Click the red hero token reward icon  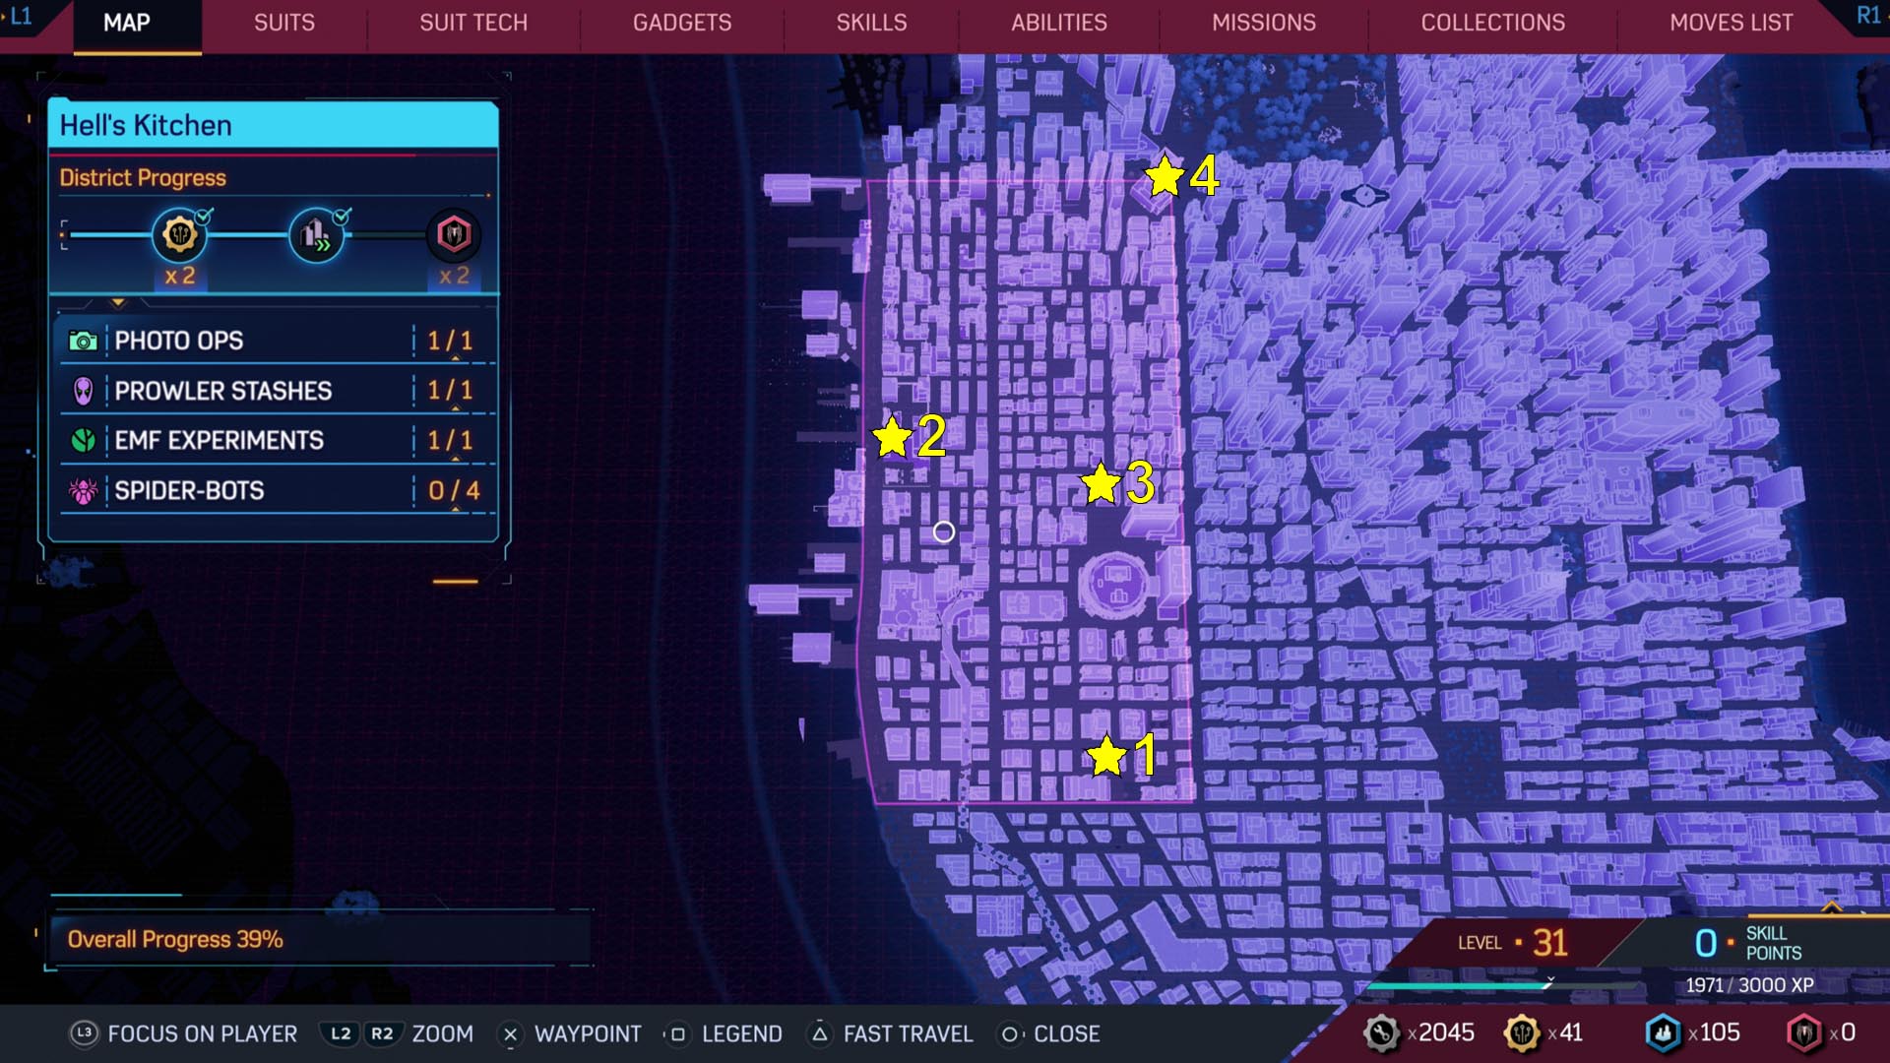(x=454, y=234)
